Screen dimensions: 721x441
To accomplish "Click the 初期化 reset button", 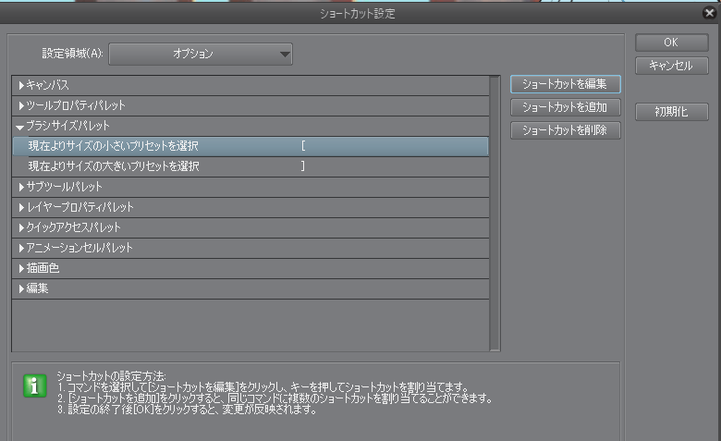I will click(x=671, y=112).
